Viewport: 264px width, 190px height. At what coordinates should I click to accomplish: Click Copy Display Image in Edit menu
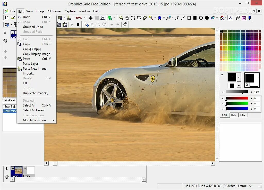36,54
